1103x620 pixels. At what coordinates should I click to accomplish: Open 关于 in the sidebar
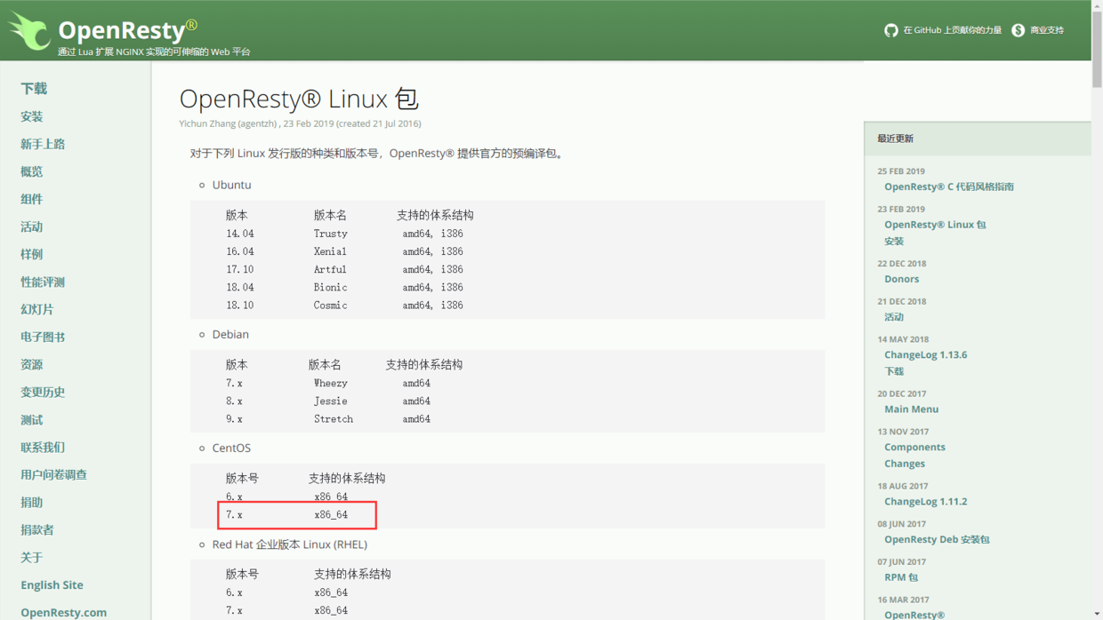click(x=32, y=557)
